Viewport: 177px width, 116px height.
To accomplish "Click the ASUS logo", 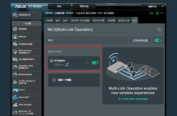I will pyautogui.click(x=20, y=6).
